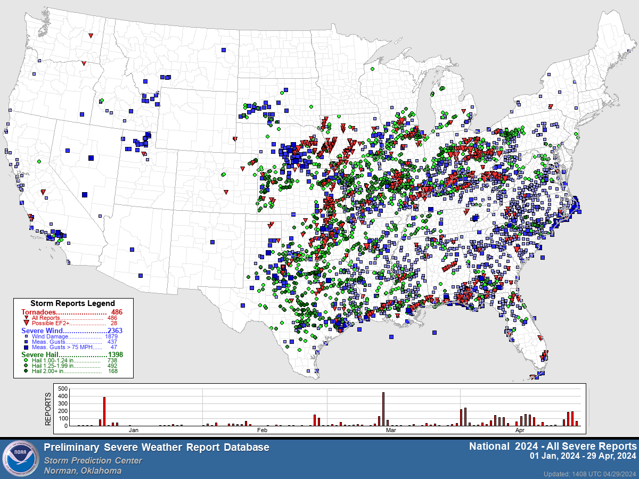Click the Possible EF2+ tornado legend triangle

[x=27, y=324]
